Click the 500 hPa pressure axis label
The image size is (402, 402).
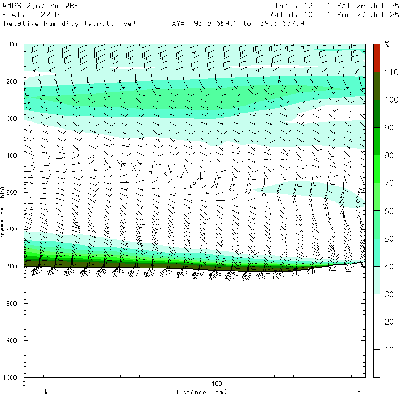click(12, 193)
